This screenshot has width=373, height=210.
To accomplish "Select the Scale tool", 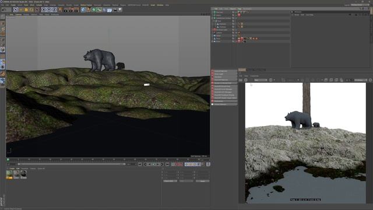I will click(x=26, y=10).
